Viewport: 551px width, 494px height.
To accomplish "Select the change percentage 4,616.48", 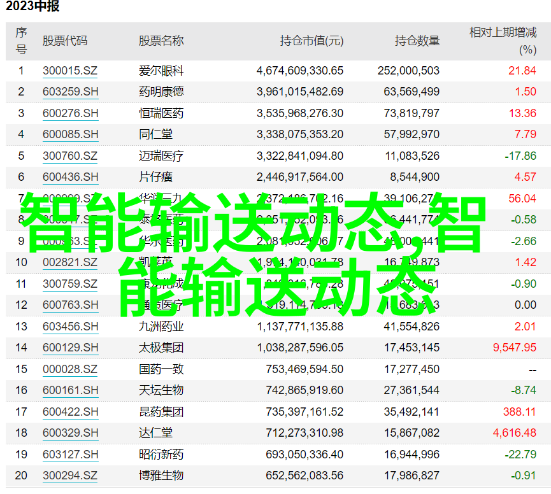I will pos(515,433).
